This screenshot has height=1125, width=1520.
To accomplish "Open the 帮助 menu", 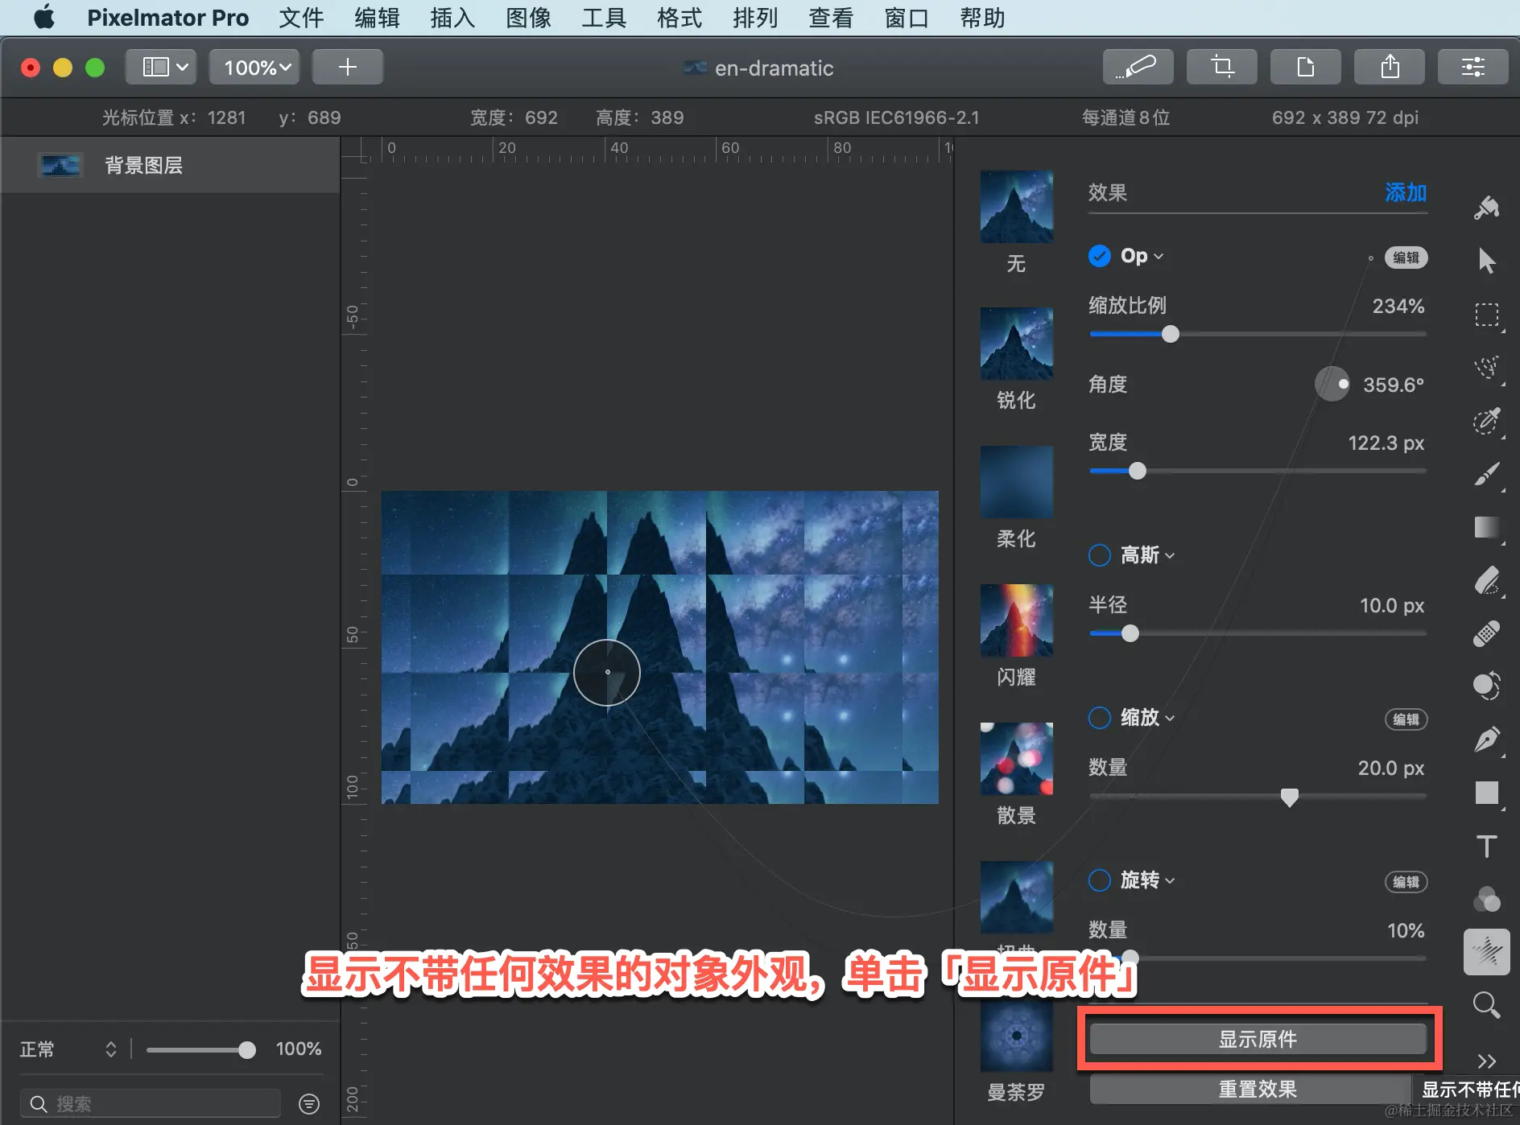I will [x=982, y=18].
